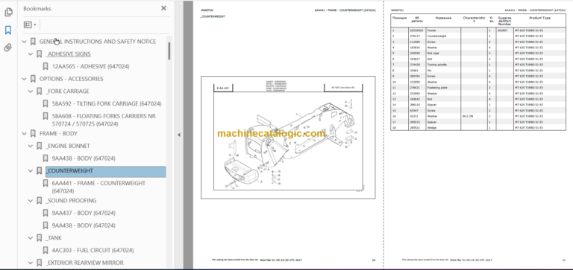Click the 'Counterweight' cell in parts table

(443, 36)
